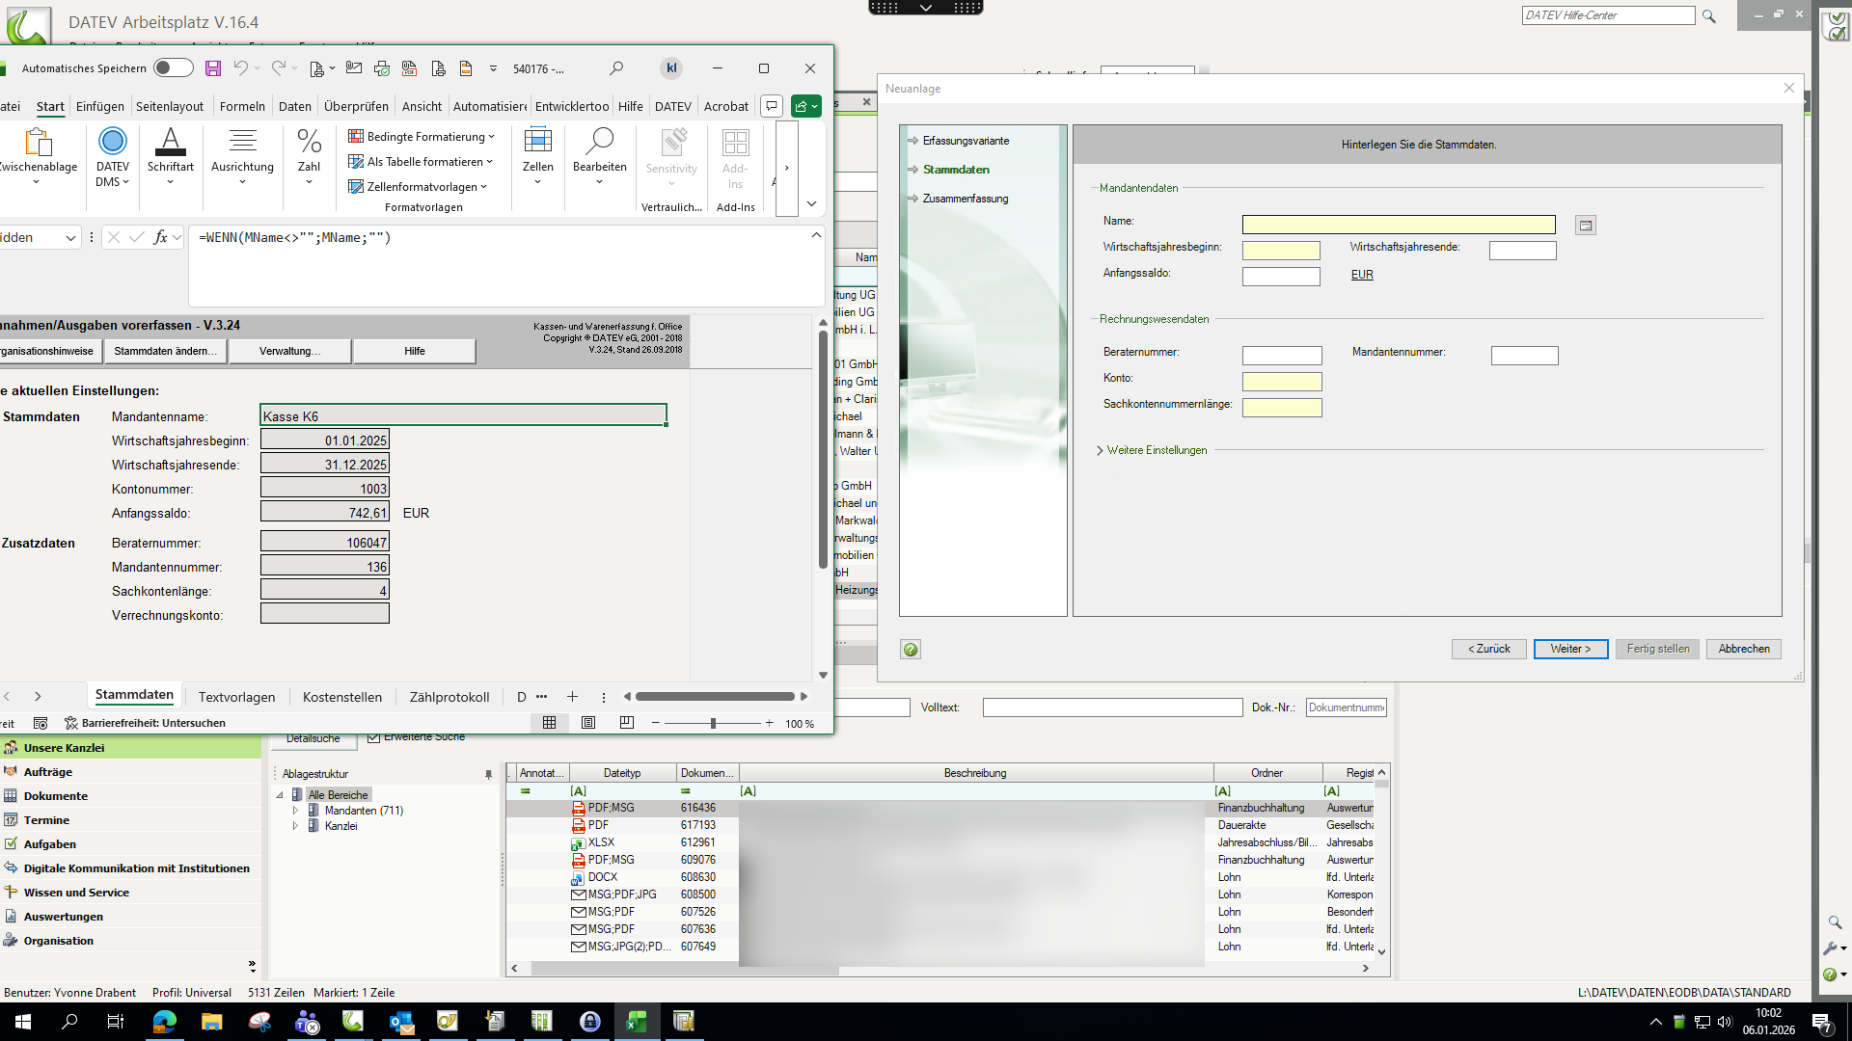Open Bedingte Formatierung dropdown
The image size is (1852, 1041).
coord(422,137)
